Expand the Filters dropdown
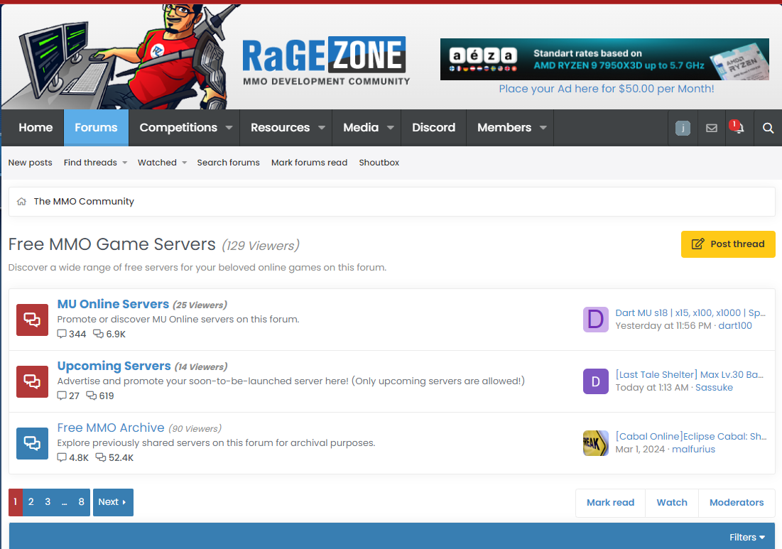782x549 pixels. tap(746, 537)
